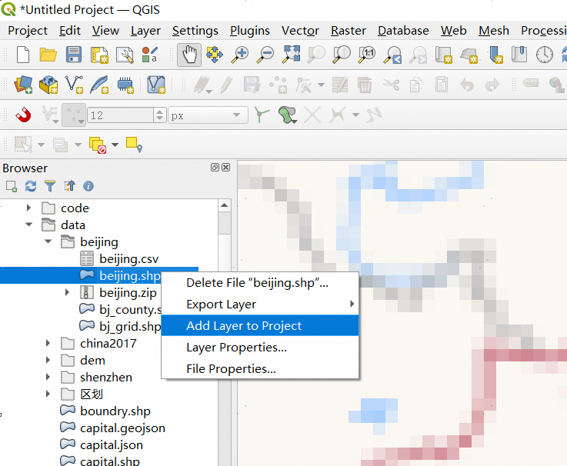Image resolution: width=567 pixels, height=466 pixels.
Task: Collapse the data folder in Browser
Action: 29,225
